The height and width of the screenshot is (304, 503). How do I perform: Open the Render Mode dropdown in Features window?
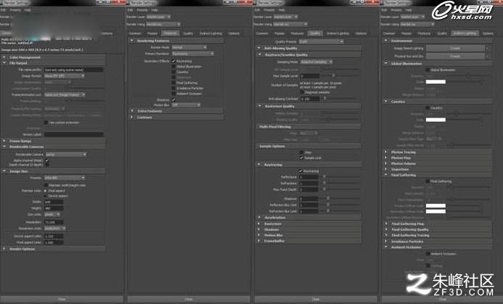(189, 47)
